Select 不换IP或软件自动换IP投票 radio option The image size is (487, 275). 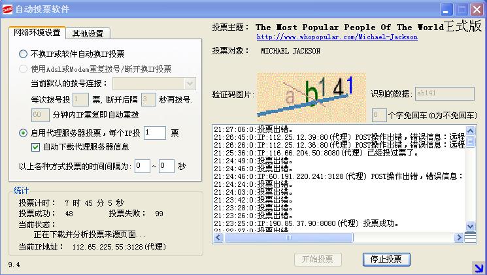[23, 54]
